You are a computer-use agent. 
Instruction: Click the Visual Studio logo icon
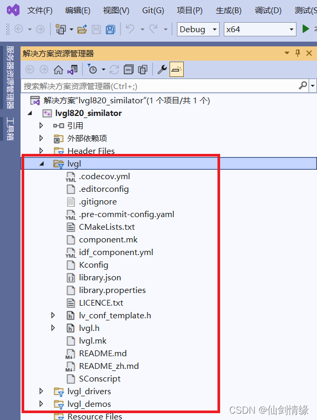click(13, 11)
